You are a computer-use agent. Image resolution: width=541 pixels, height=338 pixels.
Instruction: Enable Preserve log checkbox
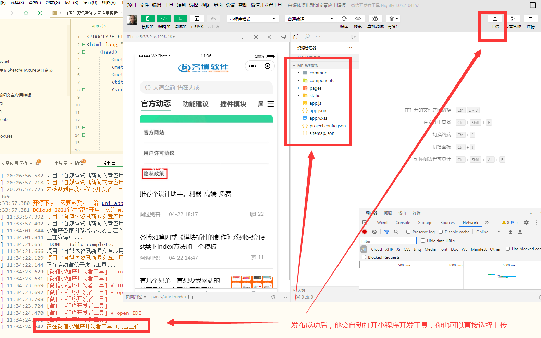coord(408,232)
